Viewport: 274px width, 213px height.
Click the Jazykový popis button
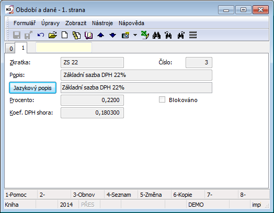click(32, 87)
